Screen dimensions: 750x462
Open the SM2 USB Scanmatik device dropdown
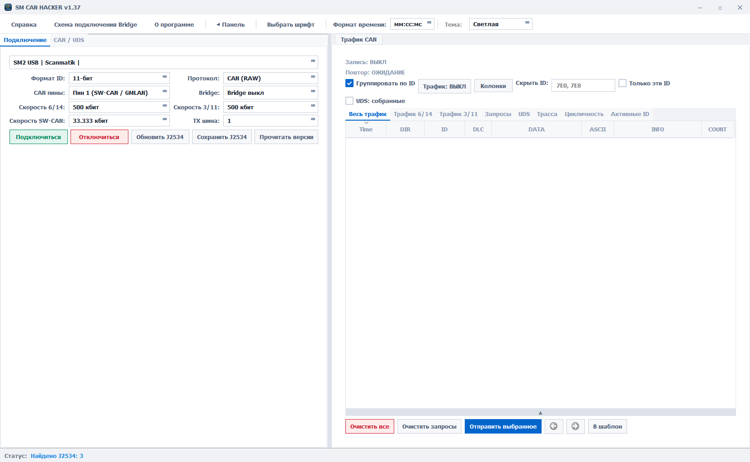pyautogui.click(x=163, y=62)
